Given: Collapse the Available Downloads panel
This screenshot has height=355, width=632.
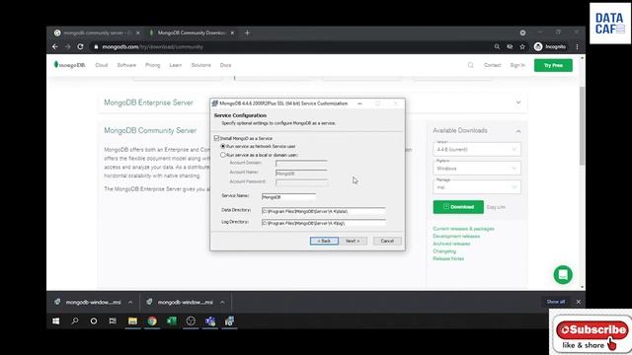Looking at the screenshot, I should coord(518,131).
